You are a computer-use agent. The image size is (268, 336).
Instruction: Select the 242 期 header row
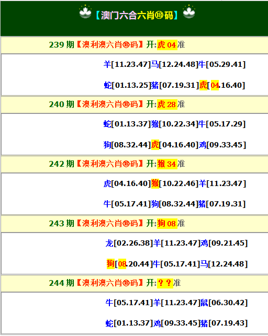[x=135, y=164]
